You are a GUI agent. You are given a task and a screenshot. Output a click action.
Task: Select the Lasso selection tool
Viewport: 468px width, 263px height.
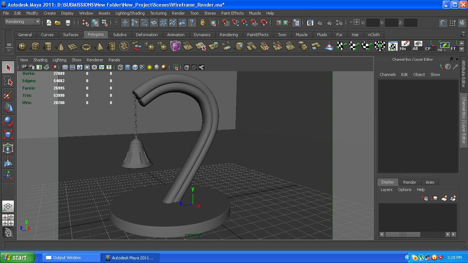pyautogui.click(x=8, y=81)
